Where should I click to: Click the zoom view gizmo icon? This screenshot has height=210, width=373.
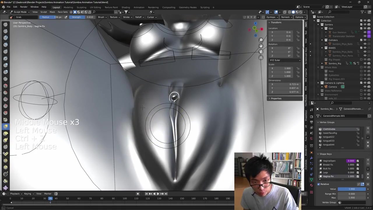click(x=261, y=40)
